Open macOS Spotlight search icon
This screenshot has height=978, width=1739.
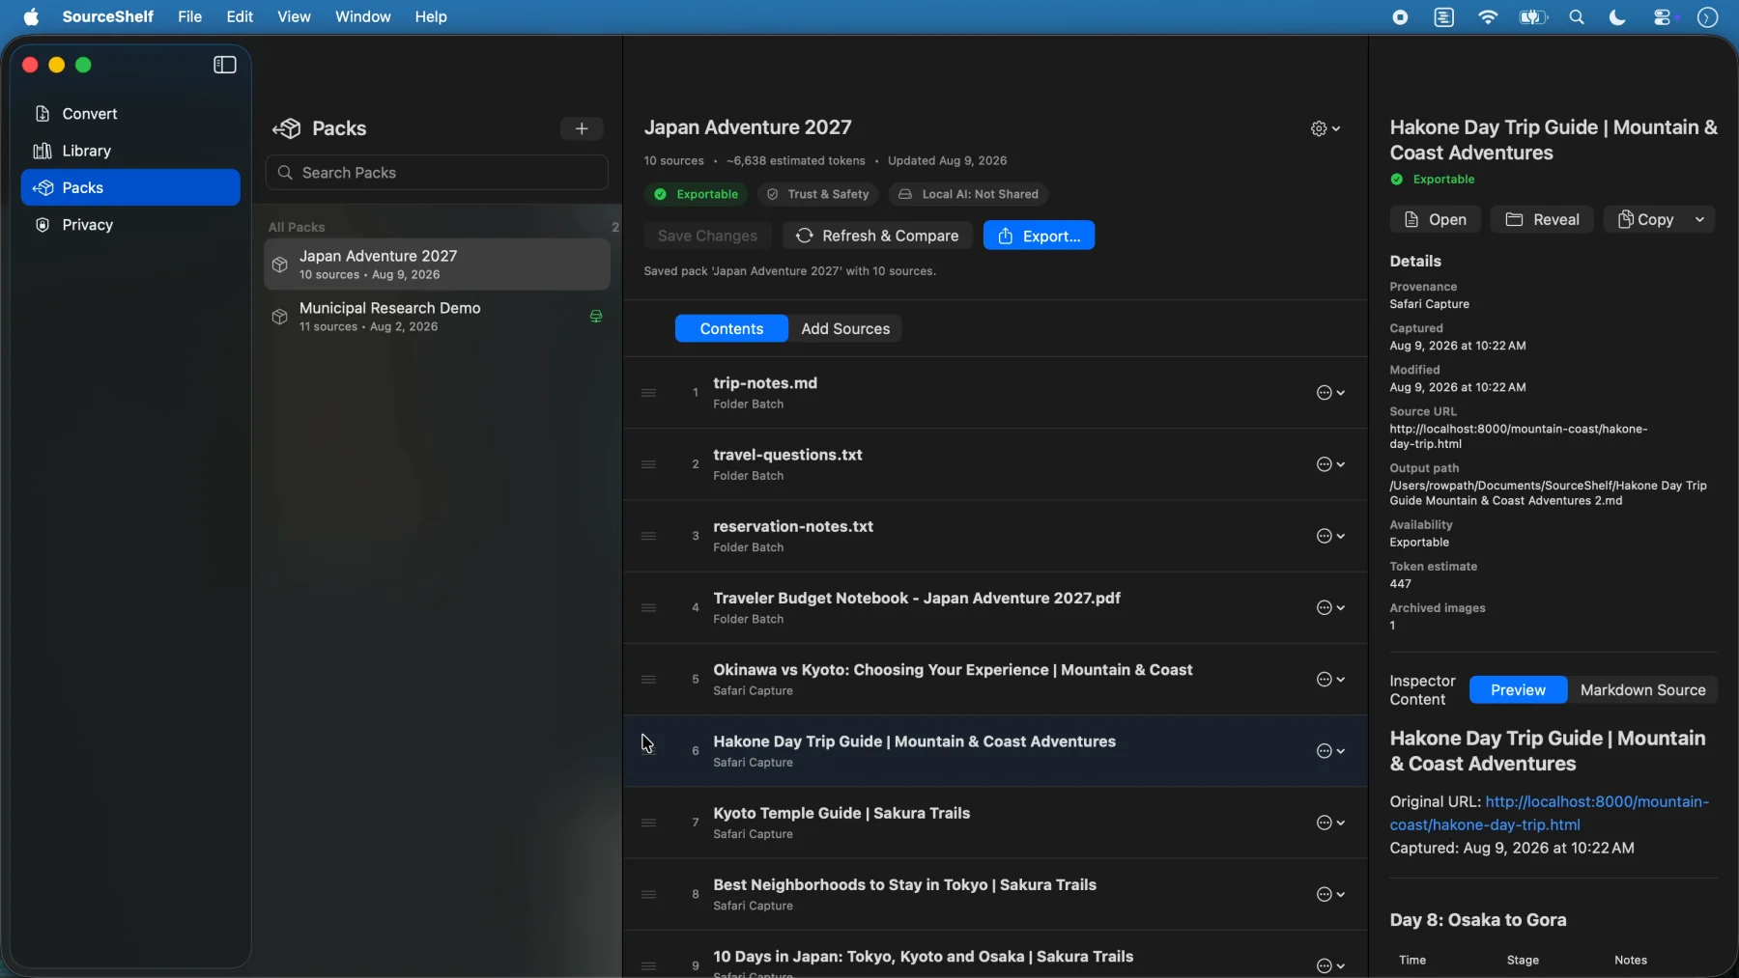(x=1577, y=17)
